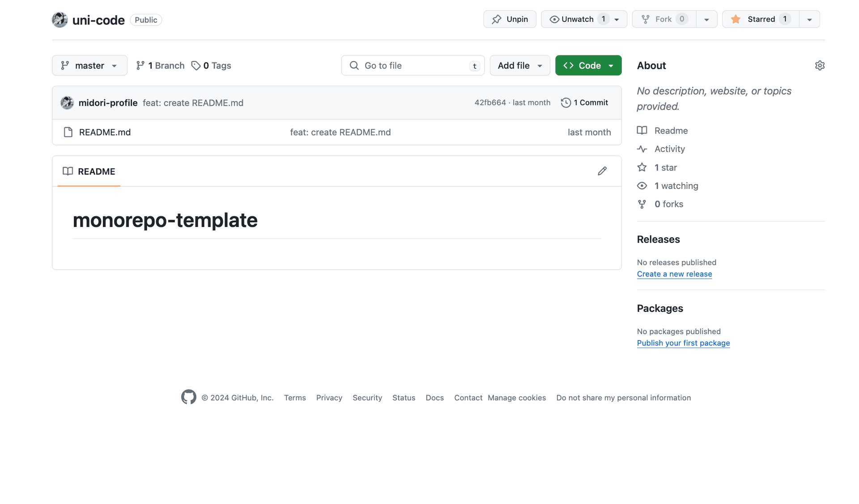Expand the star lists dropdown arrow
Image resolution: width=859 pixels, height=504 pixels.
tap(809, 20)
